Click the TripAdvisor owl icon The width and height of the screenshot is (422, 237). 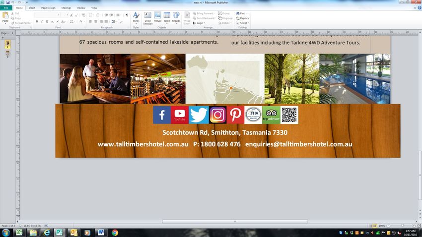pos(271,115)
